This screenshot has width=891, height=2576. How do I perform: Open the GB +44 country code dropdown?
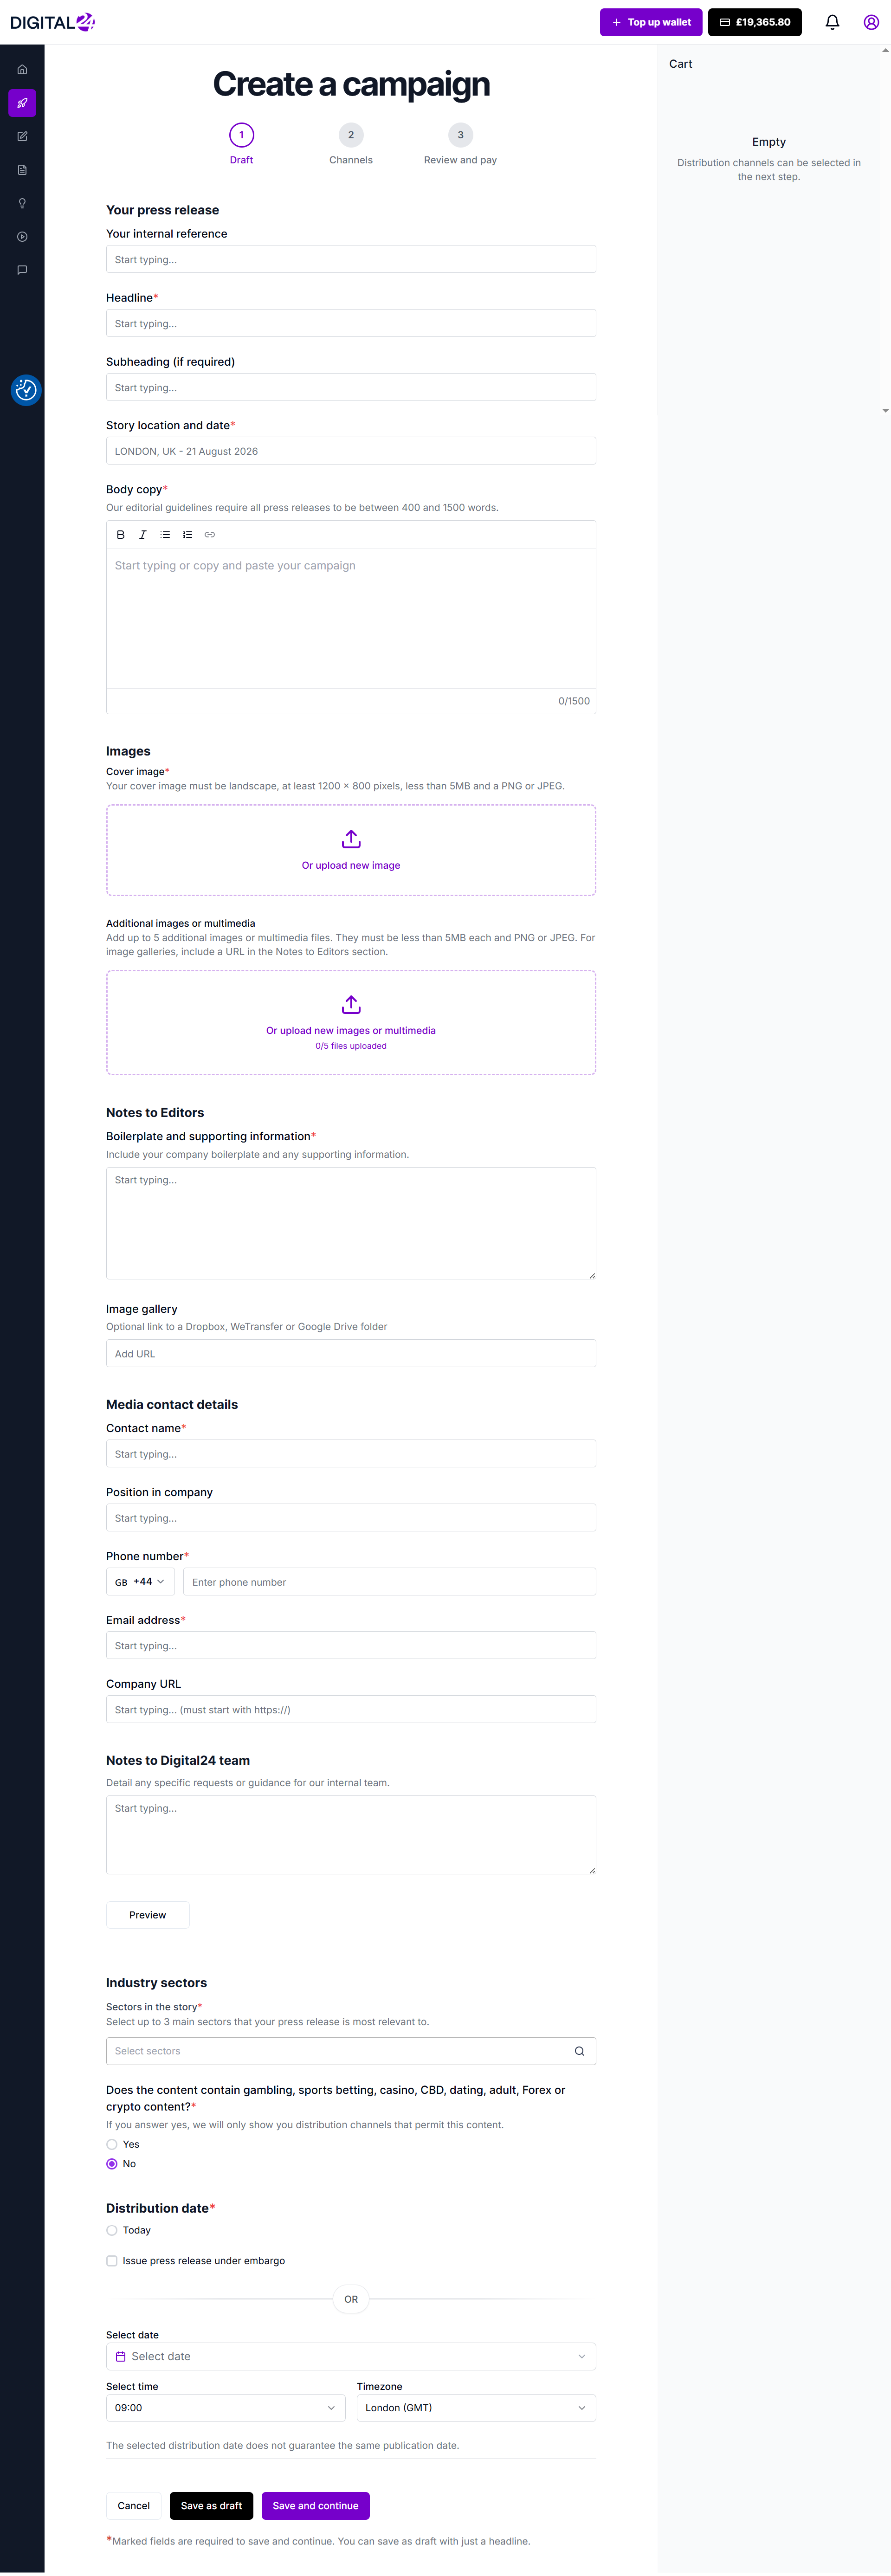click(x=139, y=1581)
